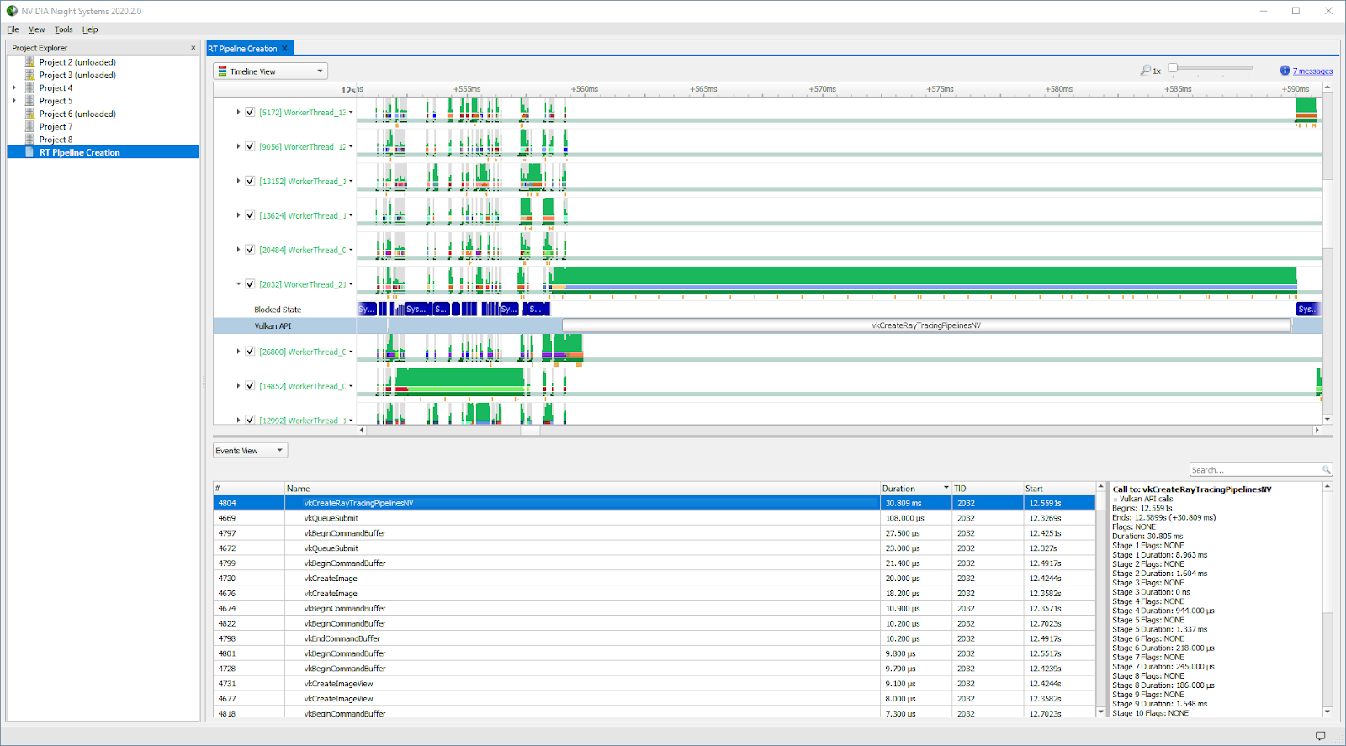Sort events by the Duration column header

[x=915, y=488]
